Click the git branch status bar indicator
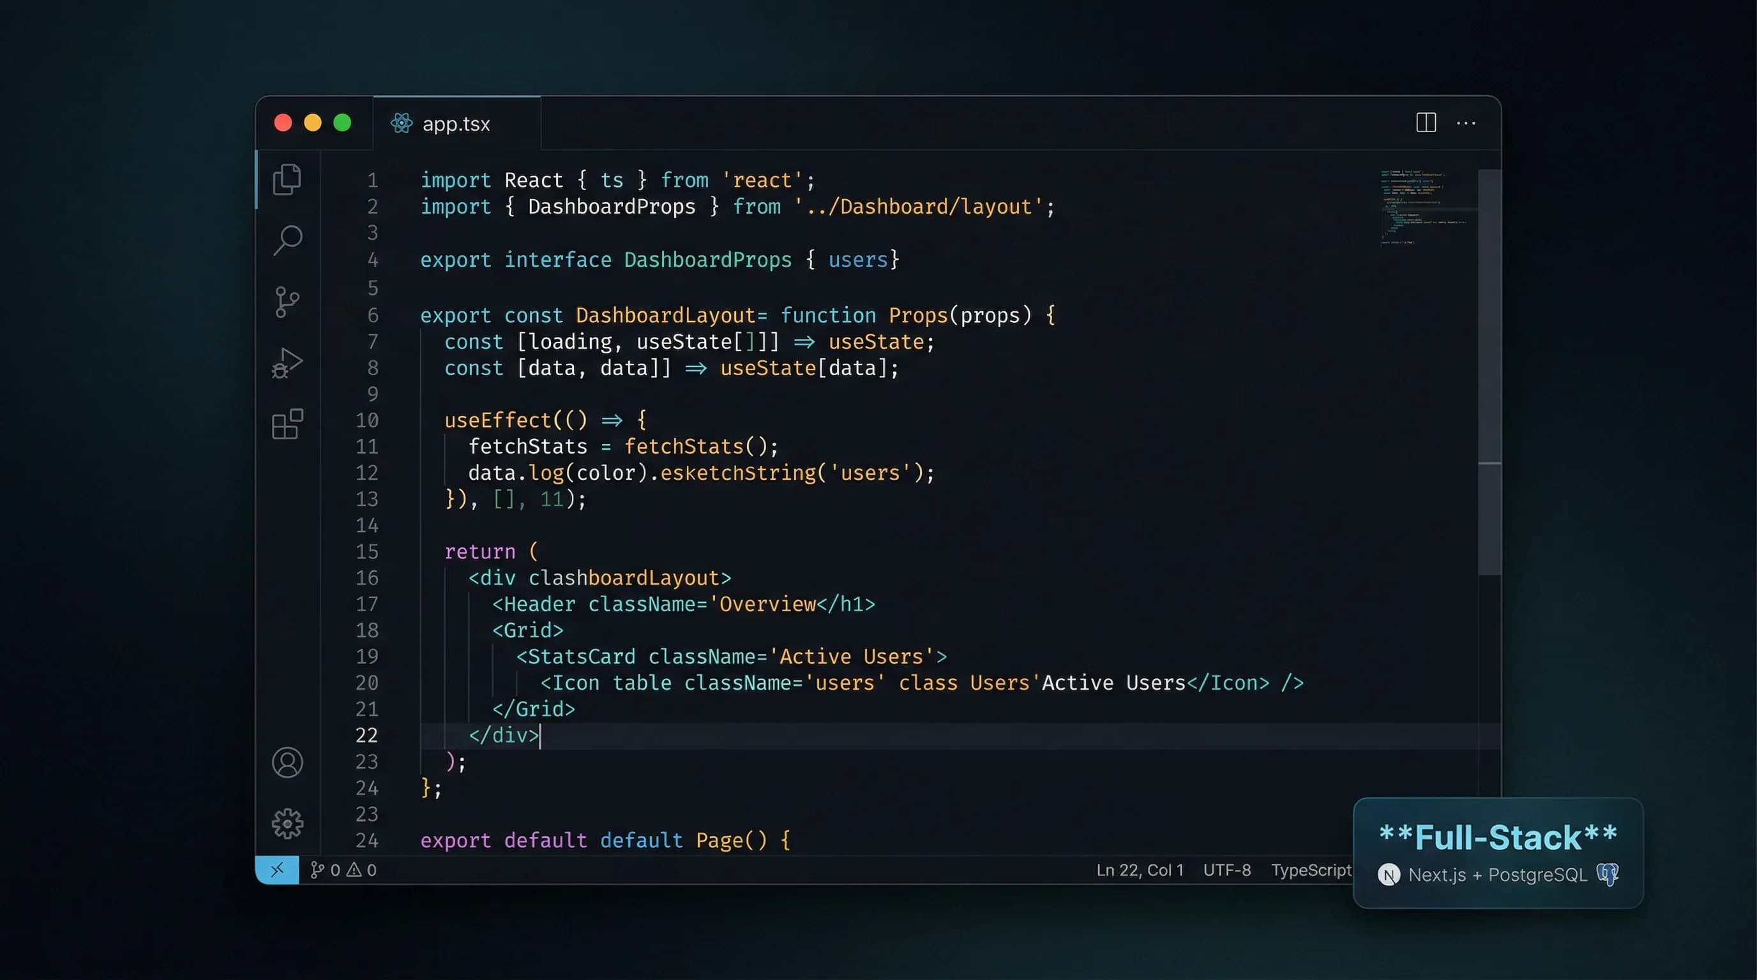This screenshot has width=1757, height=980. point(326,870)
